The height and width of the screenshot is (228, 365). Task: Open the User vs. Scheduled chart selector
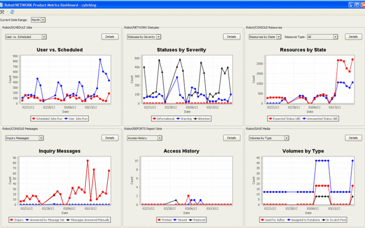pyautogui.click(x=26, y=37)
